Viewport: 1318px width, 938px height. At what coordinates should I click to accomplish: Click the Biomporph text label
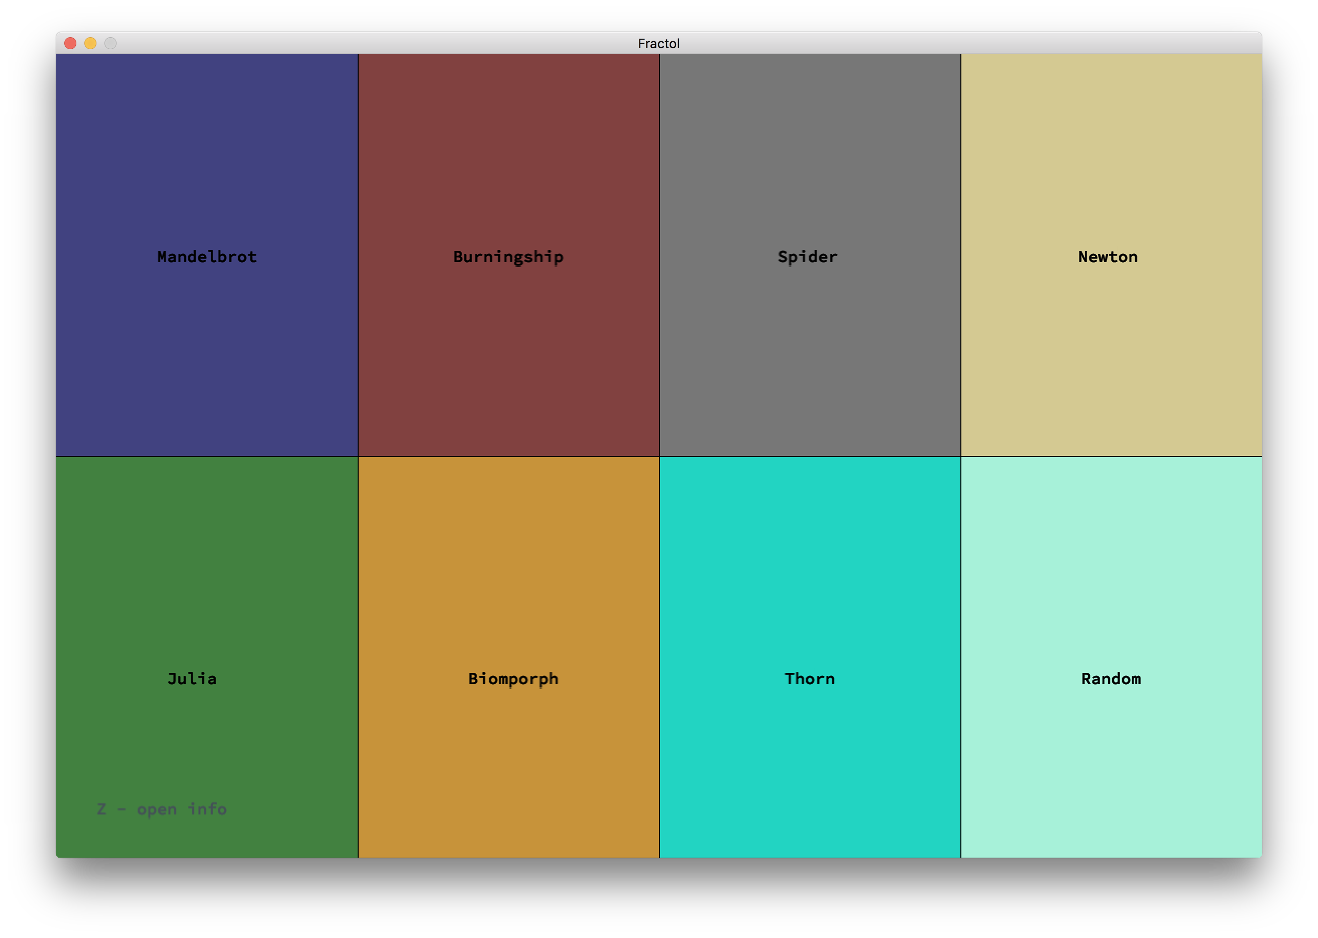pyautogui.click(x=513, y=679)
